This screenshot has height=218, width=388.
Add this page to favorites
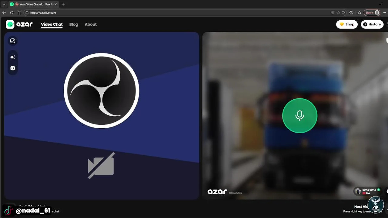[x=338, y=13]
